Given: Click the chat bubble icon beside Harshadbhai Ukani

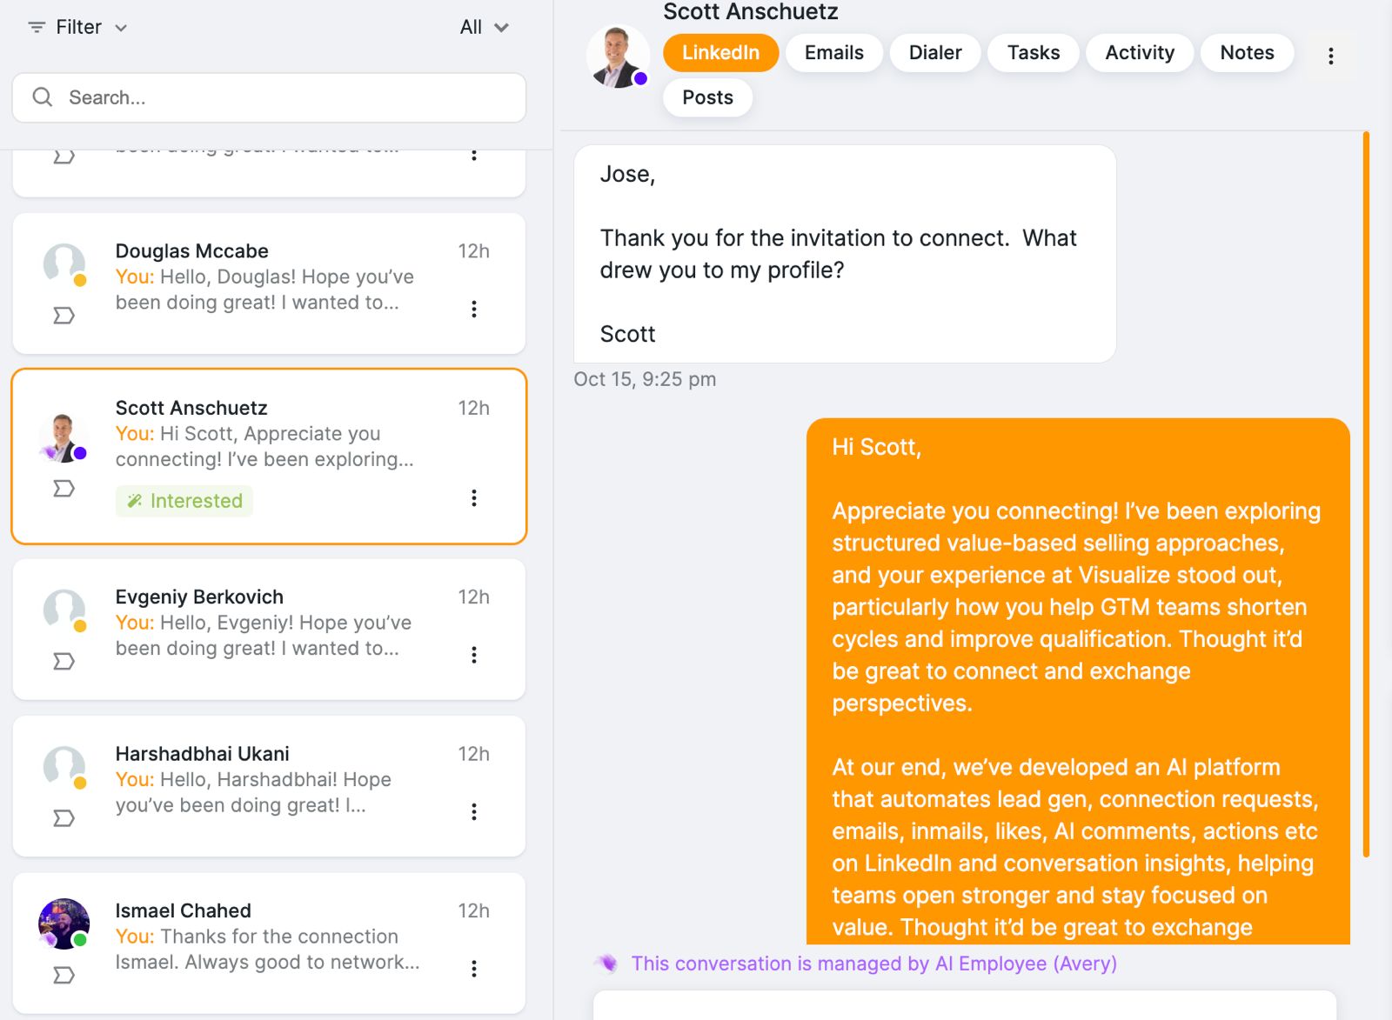Looking at the screenshot, I should click(62, 817).
